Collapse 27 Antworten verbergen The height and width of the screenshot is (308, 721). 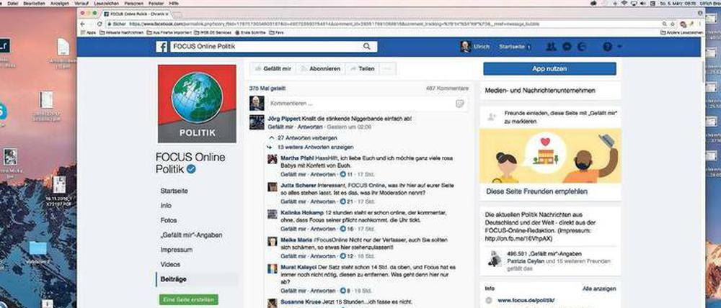306,137
